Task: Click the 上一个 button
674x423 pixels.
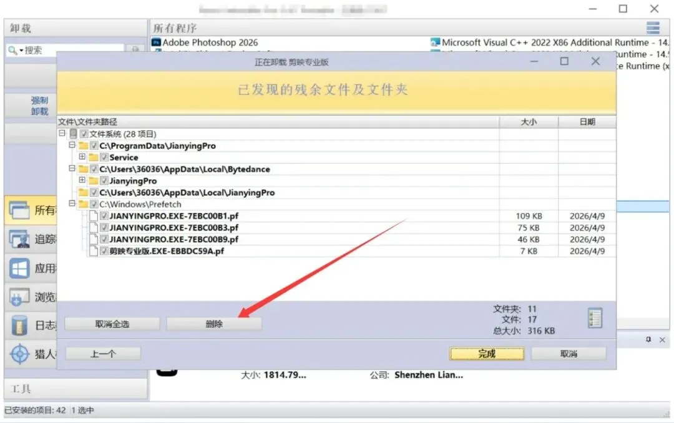Action: (x=103, y=354)
